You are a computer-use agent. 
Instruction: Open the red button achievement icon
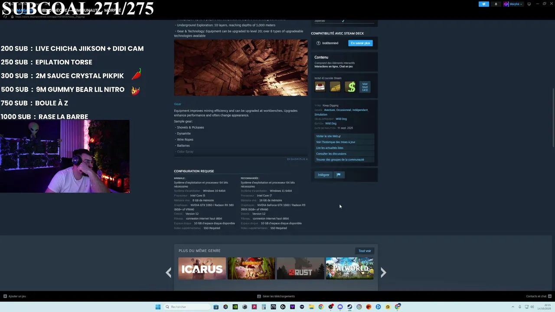coord(320,87)
